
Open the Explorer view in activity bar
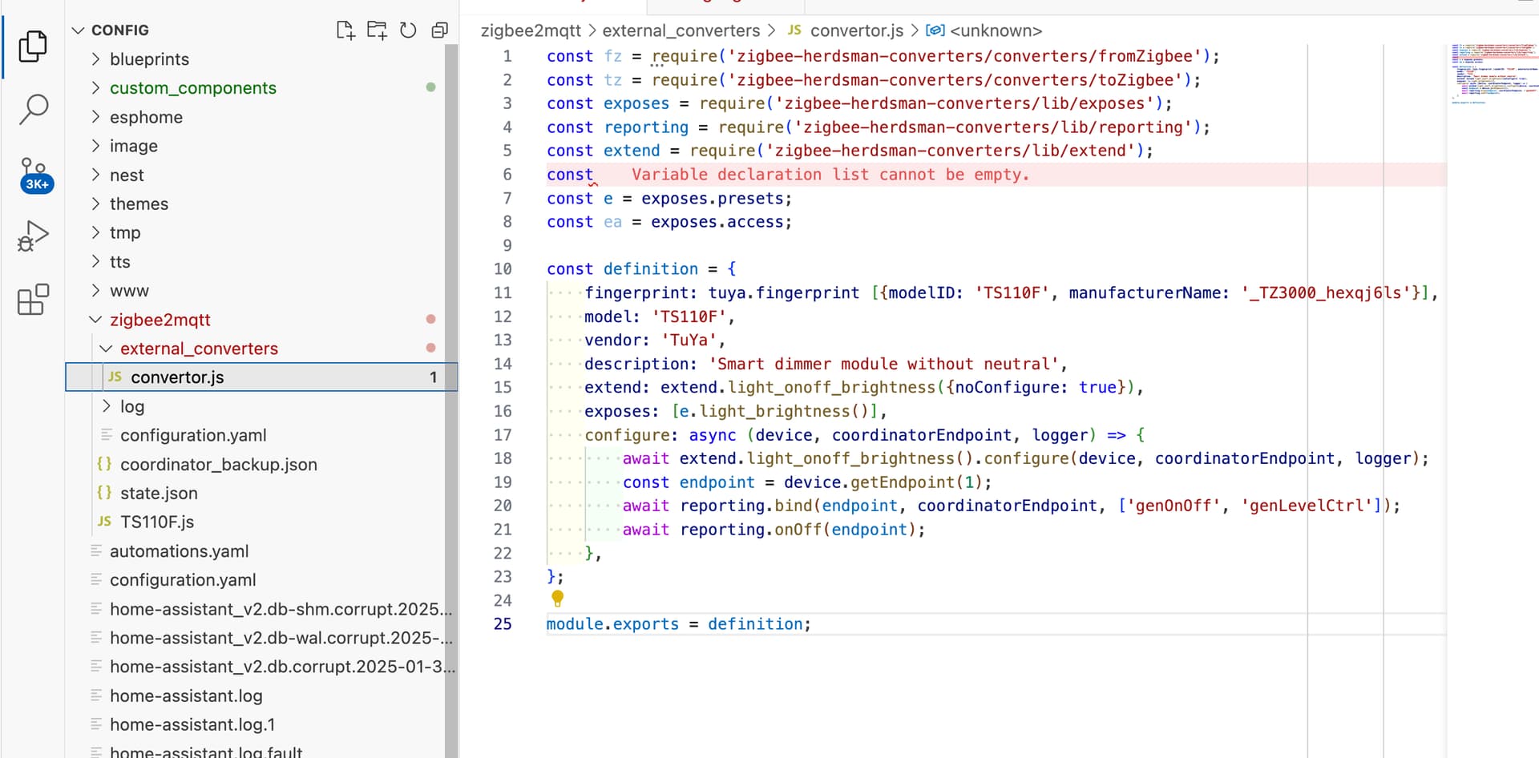click(33, 46)
